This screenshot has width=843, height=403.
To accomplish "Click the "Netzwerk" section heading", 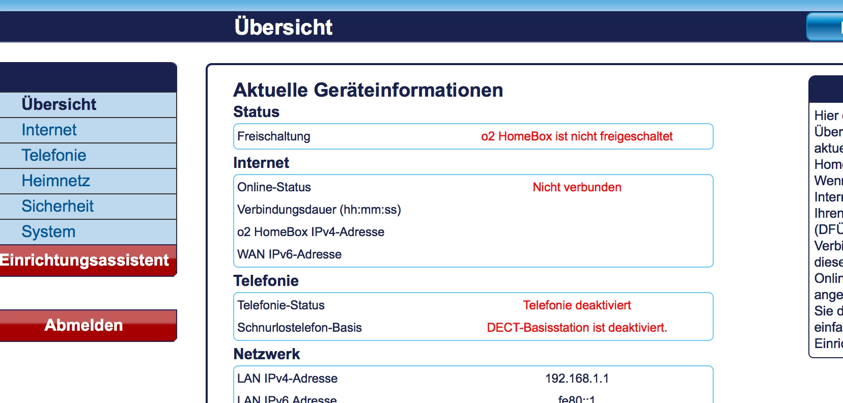I will (x=267, y=354).
